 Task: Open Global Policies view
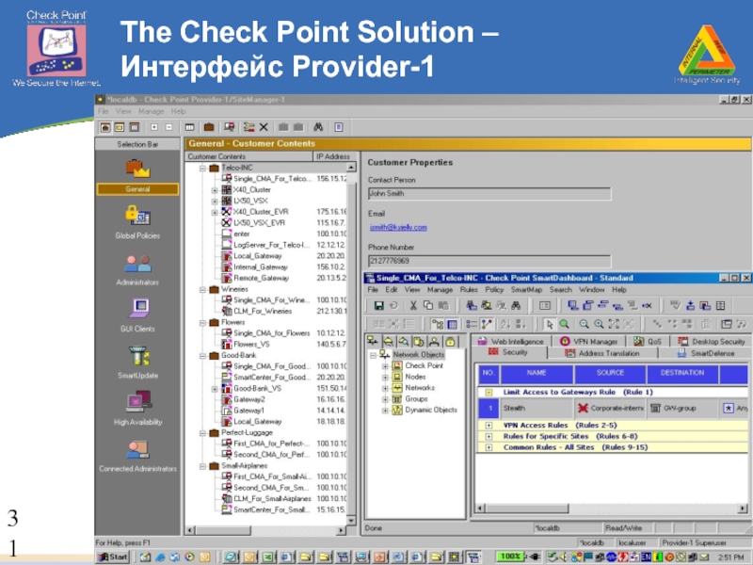click(x=137, y=221)
